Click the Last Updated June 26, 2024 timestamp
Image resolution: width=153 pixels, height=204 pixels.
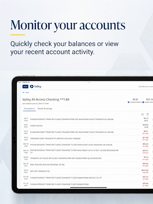[x=36, y=104]
